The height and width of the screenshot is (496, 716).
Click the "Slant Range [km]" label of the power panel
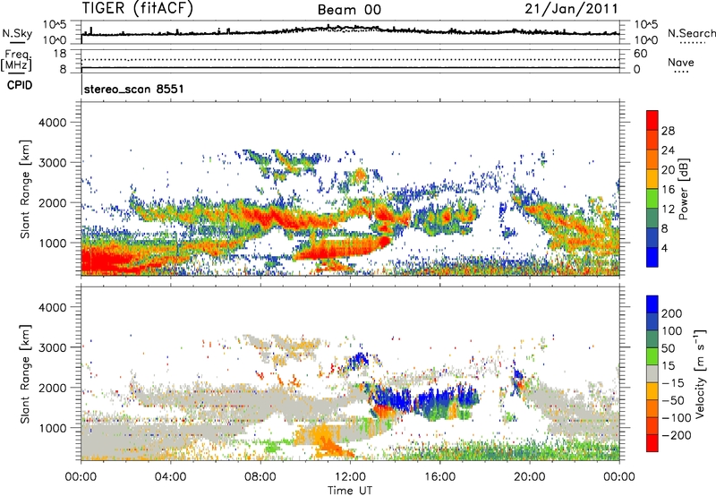[25, 189]
